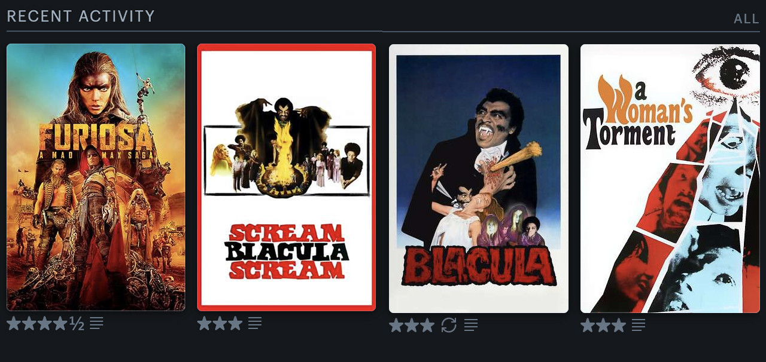
Task: Click the ALL link for recent activity
Action: point(746,19)
